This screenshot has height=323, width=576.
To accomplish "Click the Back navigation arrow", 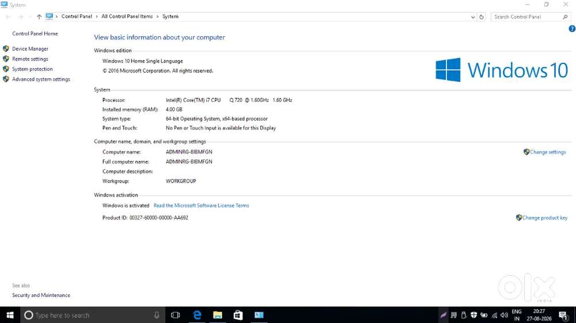I will tap(8, 17).
